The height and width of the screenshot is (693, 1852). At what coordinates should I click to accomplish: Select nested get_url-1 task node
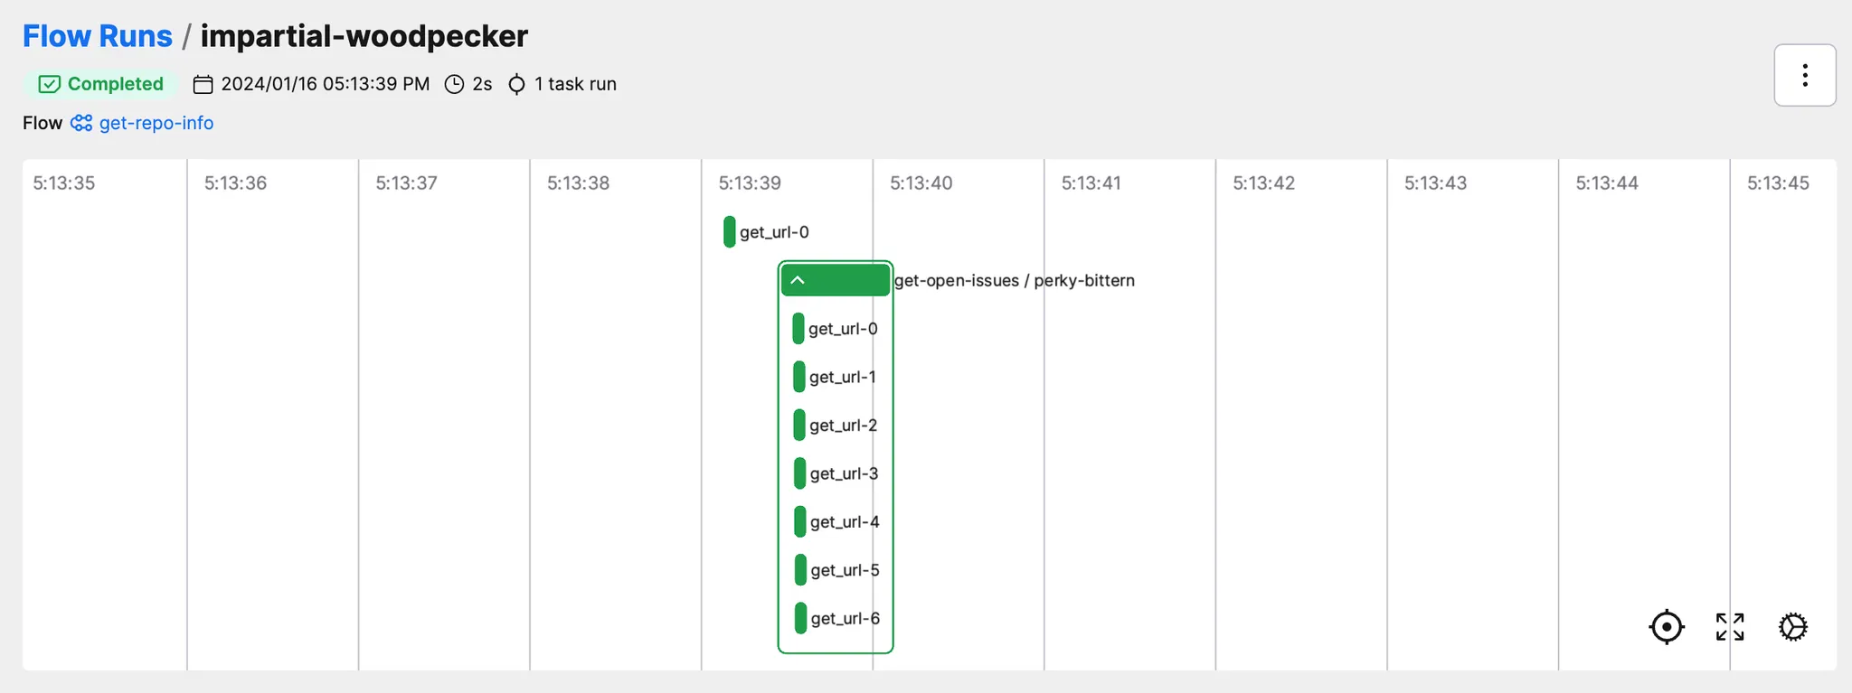[x=799, y=377]
